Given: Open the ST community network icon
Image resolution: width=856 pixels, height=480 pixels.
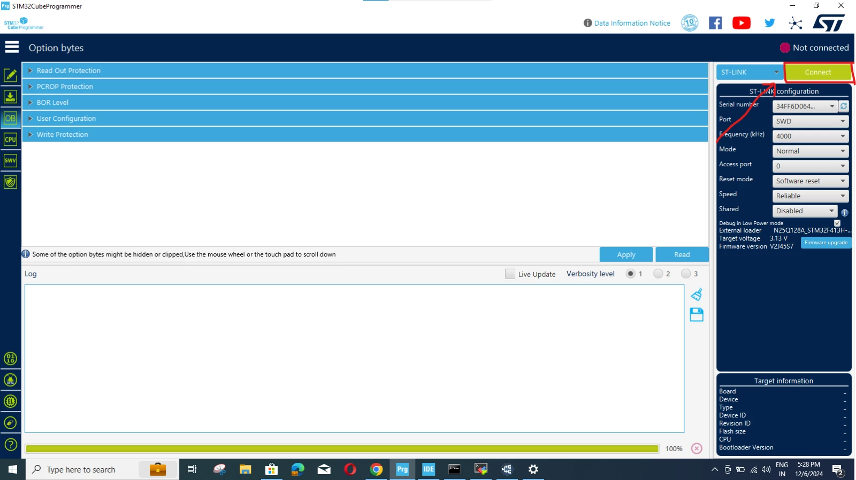Looking at the screenshot, I should (x=796, y=23).
